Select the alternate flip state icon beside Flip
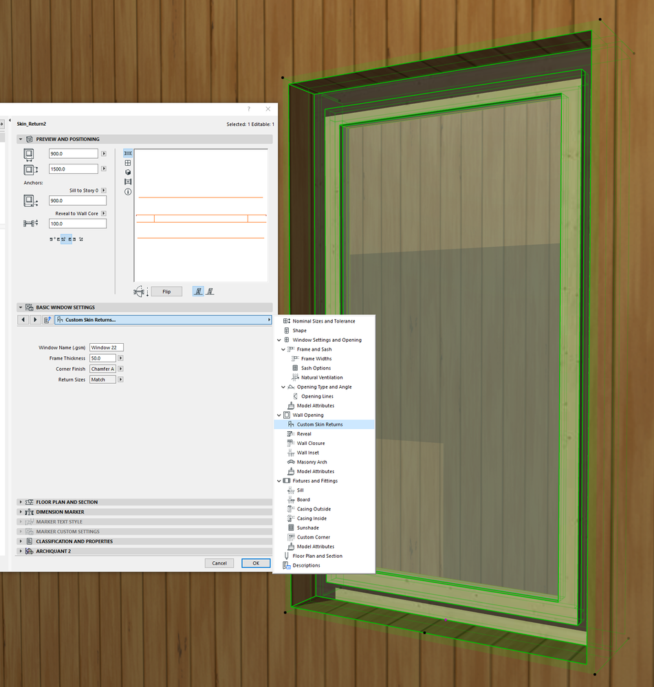 click(210, 291)
